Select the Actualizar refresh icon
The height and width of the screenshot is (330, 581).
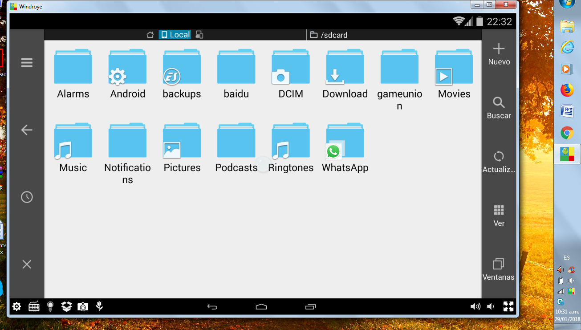[x=499, y=157]
